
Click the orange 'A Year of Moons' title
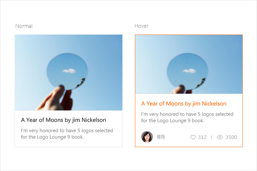click(x=184, y=104)
